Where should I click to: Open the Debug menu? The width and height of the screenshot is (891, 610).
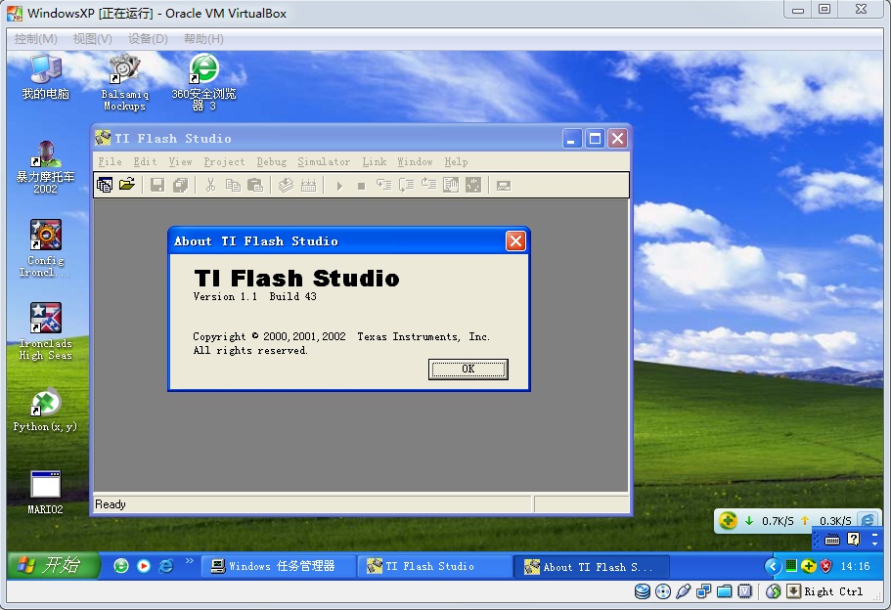[x=272, y=162]
